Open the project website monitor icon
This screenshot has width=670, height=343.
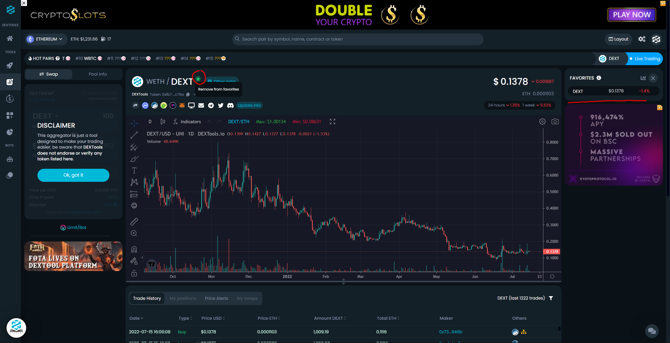[192, 105]
